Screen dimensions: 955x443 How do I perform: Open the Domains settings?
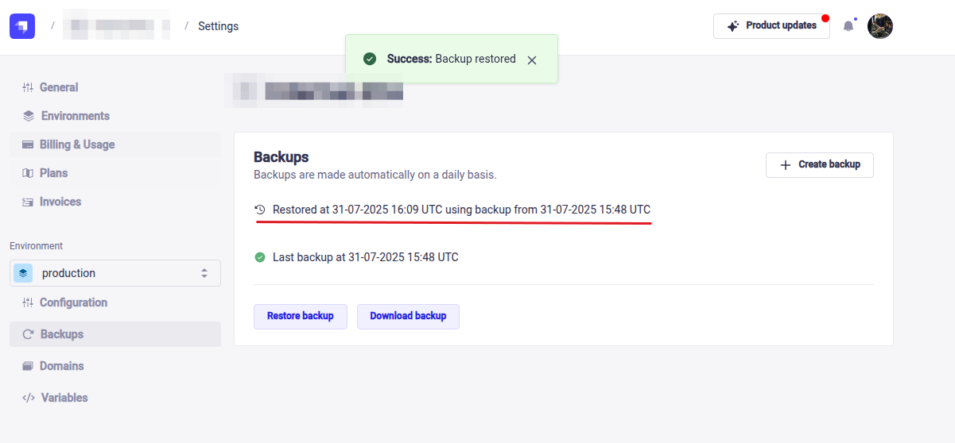point(61,366)
